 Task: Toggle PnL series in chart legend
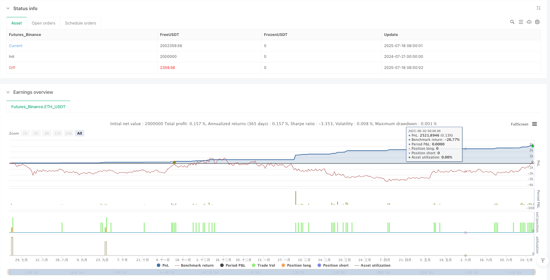click(x=163, y=265)
